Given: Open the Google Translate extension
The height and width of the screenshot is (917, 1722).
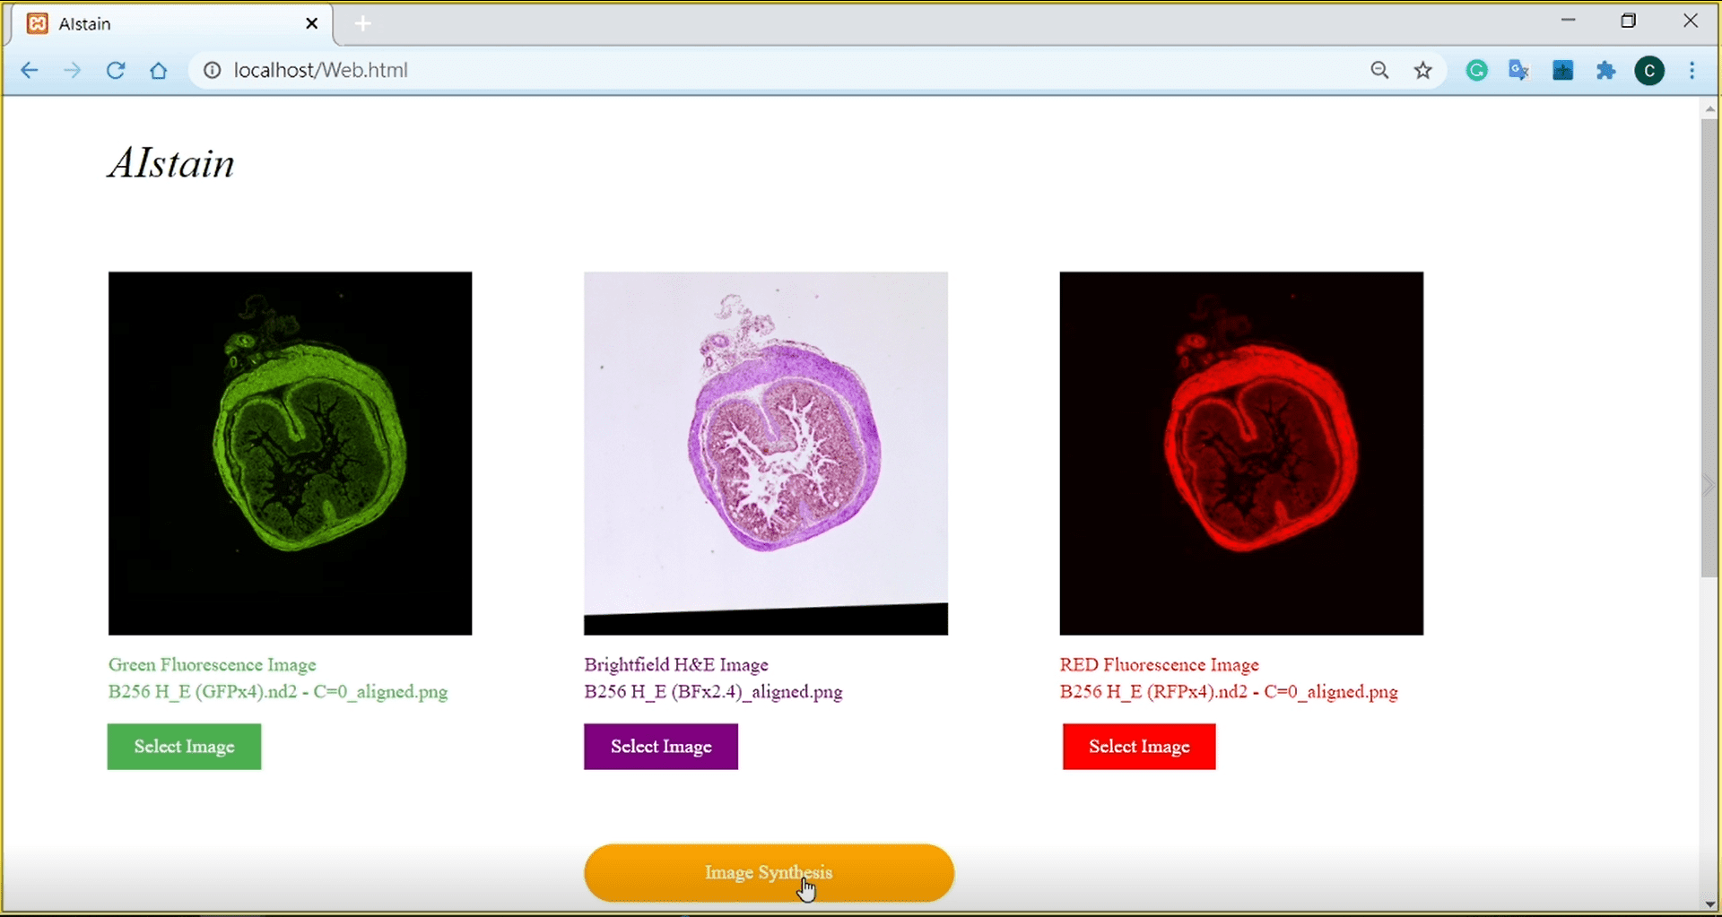Looking at the screenshot, I should tap(1519, 70).
